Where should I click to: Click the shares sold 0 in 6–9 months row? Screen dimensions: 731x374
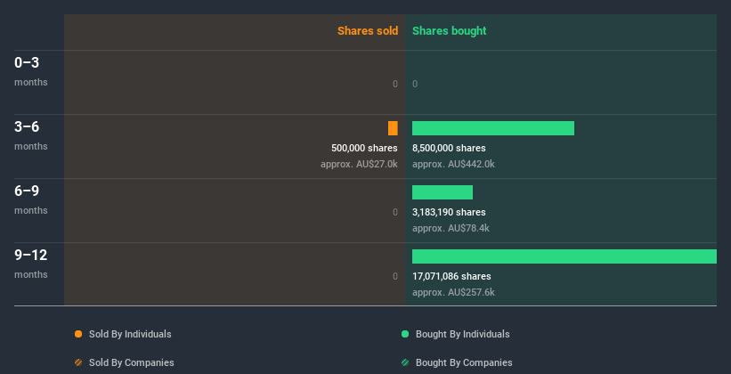(x=395, y=212)
